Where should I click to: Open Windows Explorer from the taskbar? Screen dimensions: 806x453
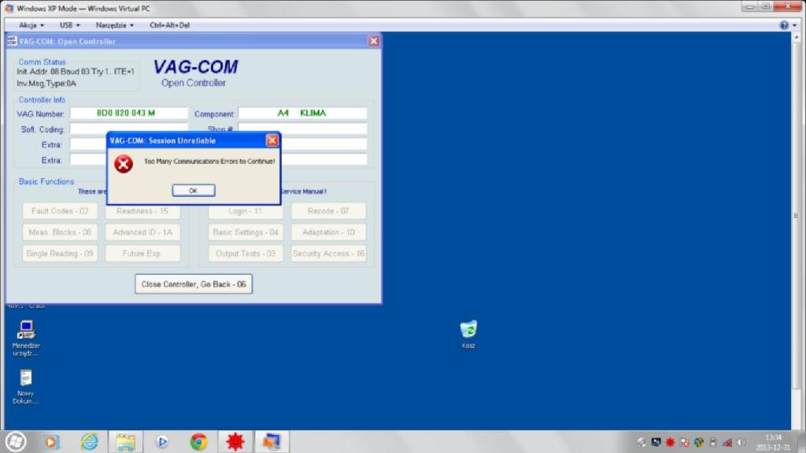tap(125, 442)
